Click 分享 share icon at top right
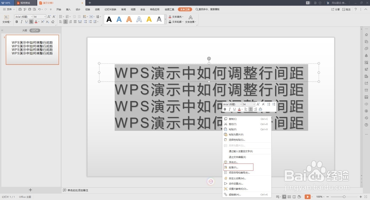 tap(335, 10)
